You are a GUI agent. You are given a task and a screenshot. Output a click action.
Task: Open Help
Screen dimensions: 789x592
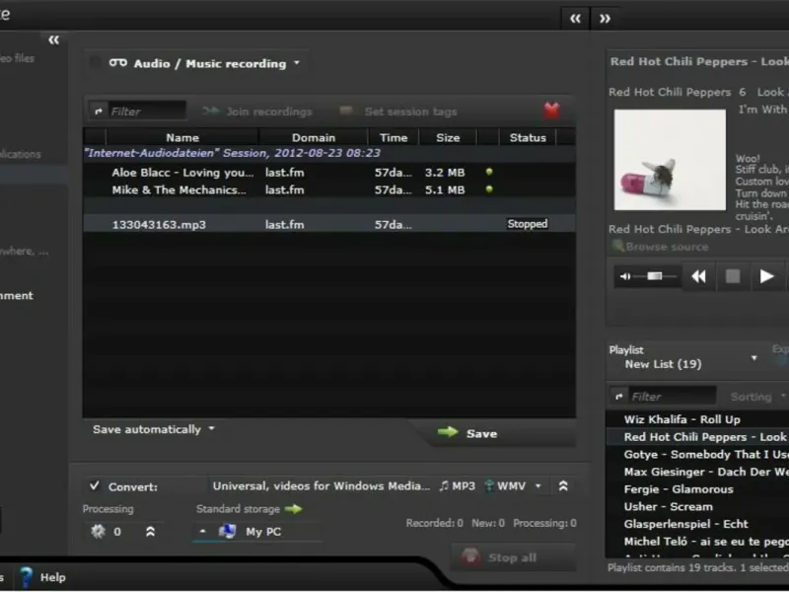point(52,577)
